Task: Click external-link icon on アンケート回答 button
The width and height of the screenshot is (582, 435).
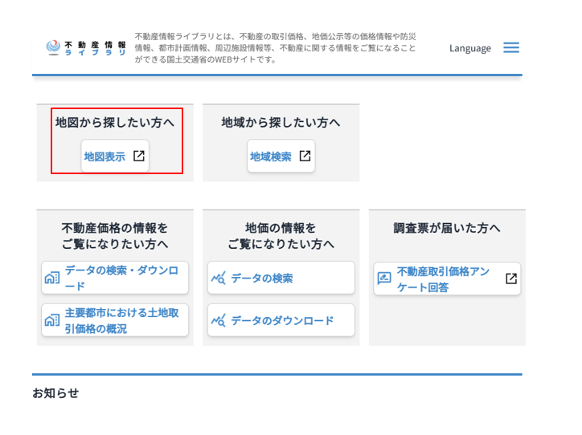Action: pyautogui.click(x=510, y=278)
